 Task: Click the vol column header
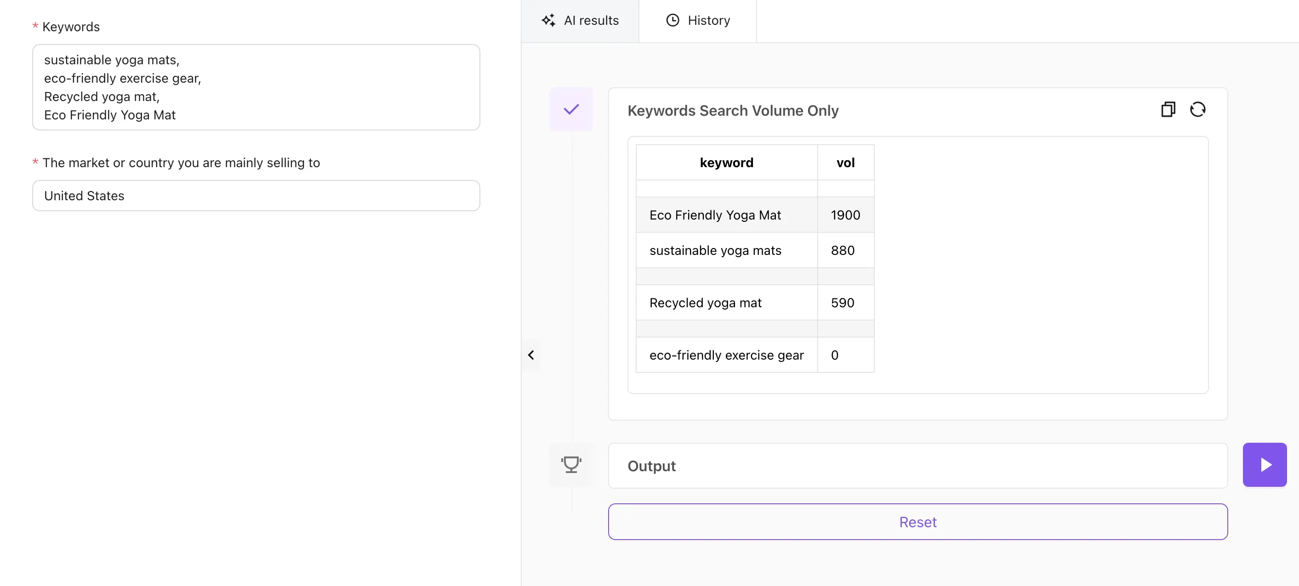tap(845, 162)
